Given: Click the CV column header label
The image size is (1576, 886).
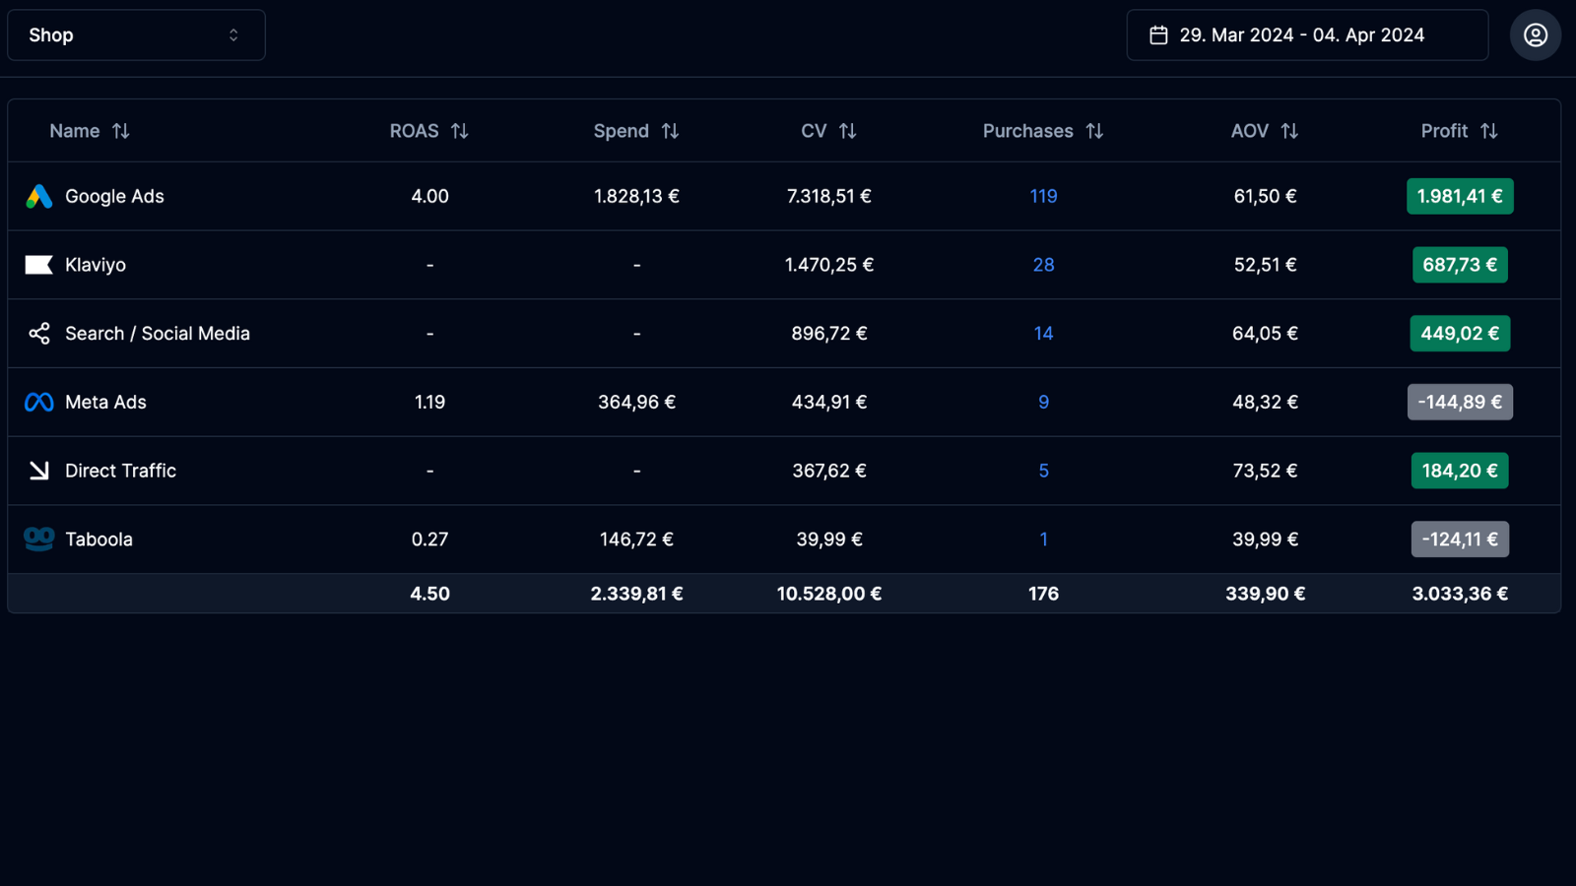Looking at the screenshot, I should pyautogui.click(x=814, y=131).
